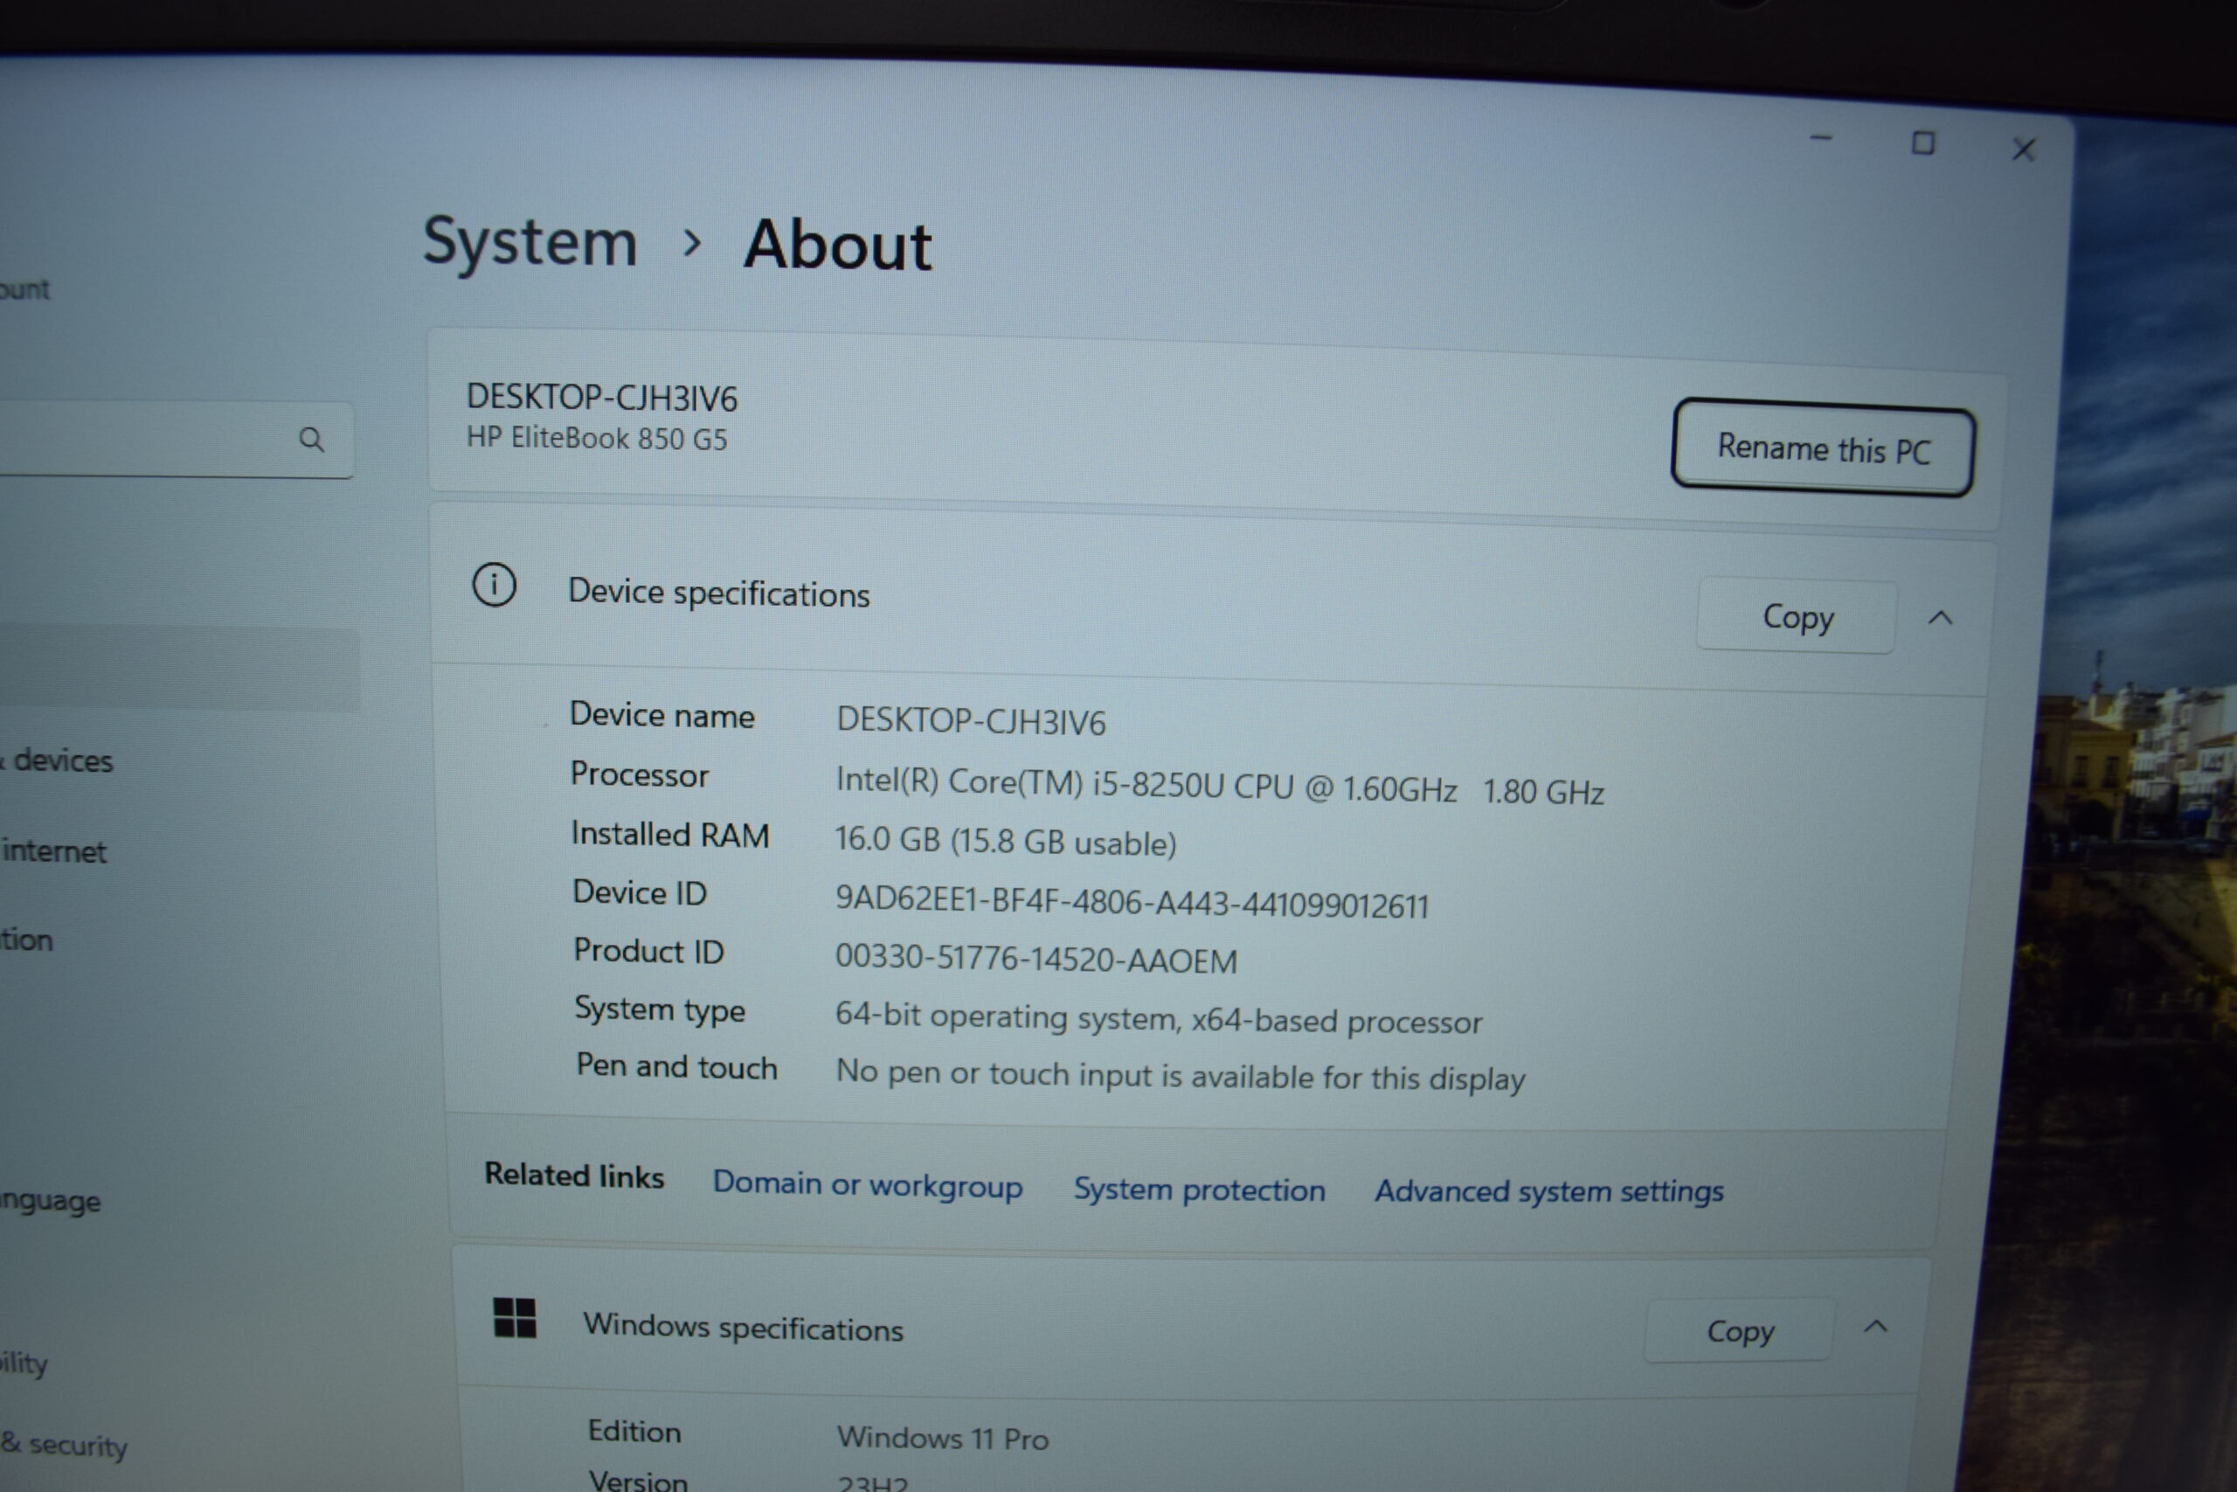Image resolution: width=2237 pixels, height=1492 pixels.
Task: Copy the Device specifications
Action: [x=1797, y=616]
